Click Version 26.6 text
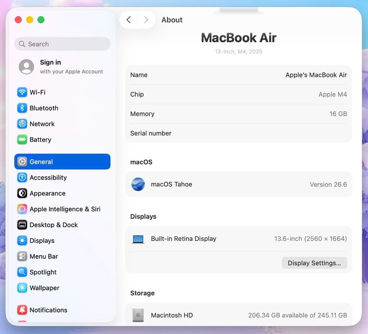 (x=328, y=184)
